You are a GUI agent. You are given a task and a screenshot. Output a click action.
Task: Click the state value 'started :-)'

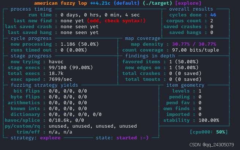[x=132, y=138]
